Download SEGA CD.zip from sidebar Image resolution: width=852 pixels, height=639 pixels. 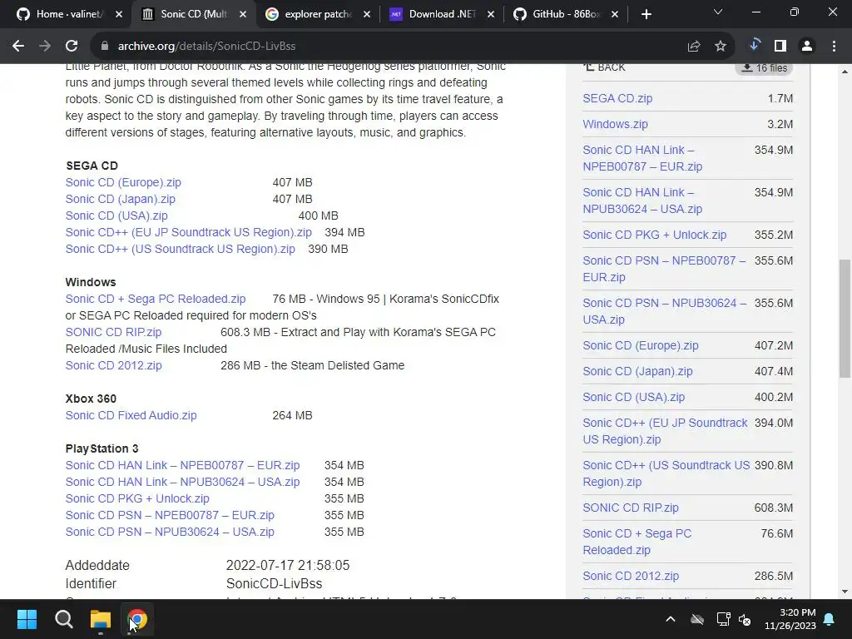tap(617, 98)
